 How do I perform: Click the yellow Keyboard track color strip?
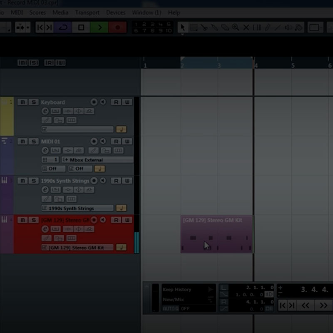click(7, 117)
